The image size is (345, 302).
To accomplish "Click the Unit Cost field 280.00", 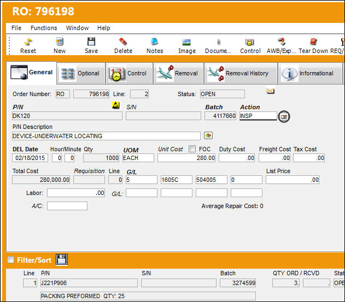I will [x=186, y=158].
